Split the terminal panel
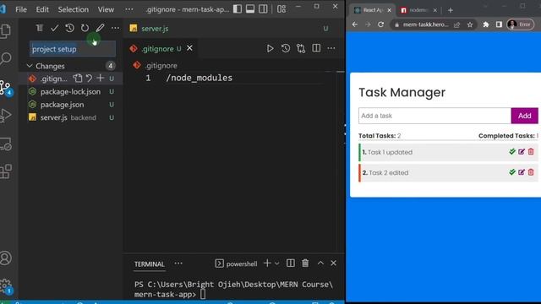Image resolution: width=541 pixels, height=304 pixels. (x=291, y=263)
